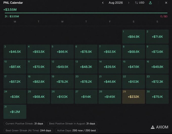Go to previous month with left chevron
This screenshot has height=134, width=172.
tap(103, 3)
